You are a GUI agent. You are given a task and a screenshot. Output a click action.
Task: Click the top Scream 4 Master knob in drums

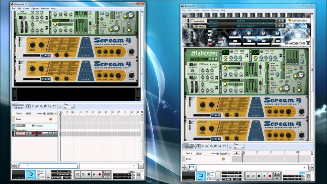[x=301, y=111]
